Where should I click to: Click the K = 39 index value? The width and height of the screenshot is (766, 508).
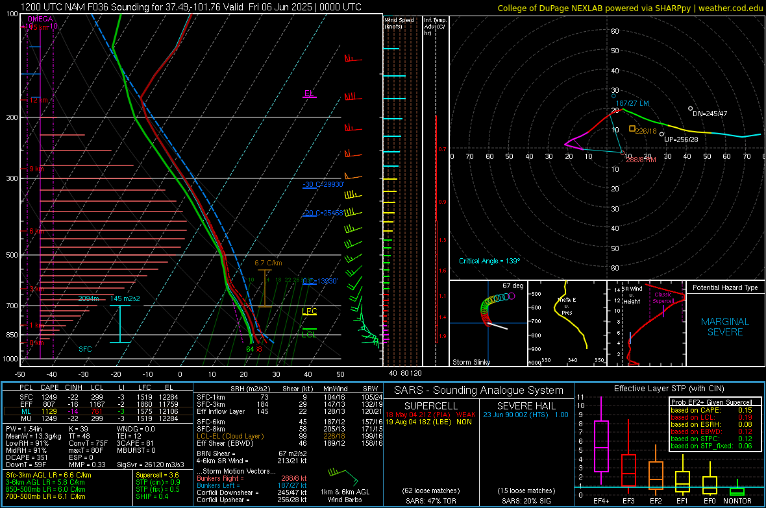click(x=79, y=429)
